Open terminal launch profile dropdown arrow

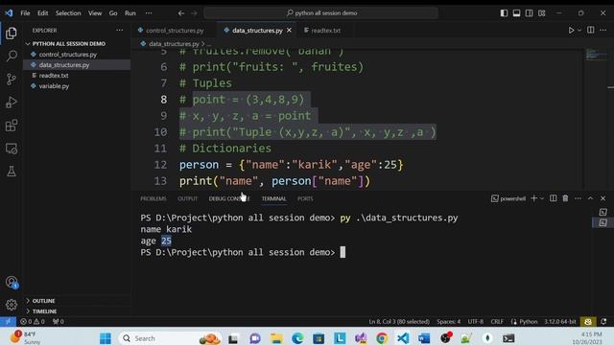[x=542, y=198]
